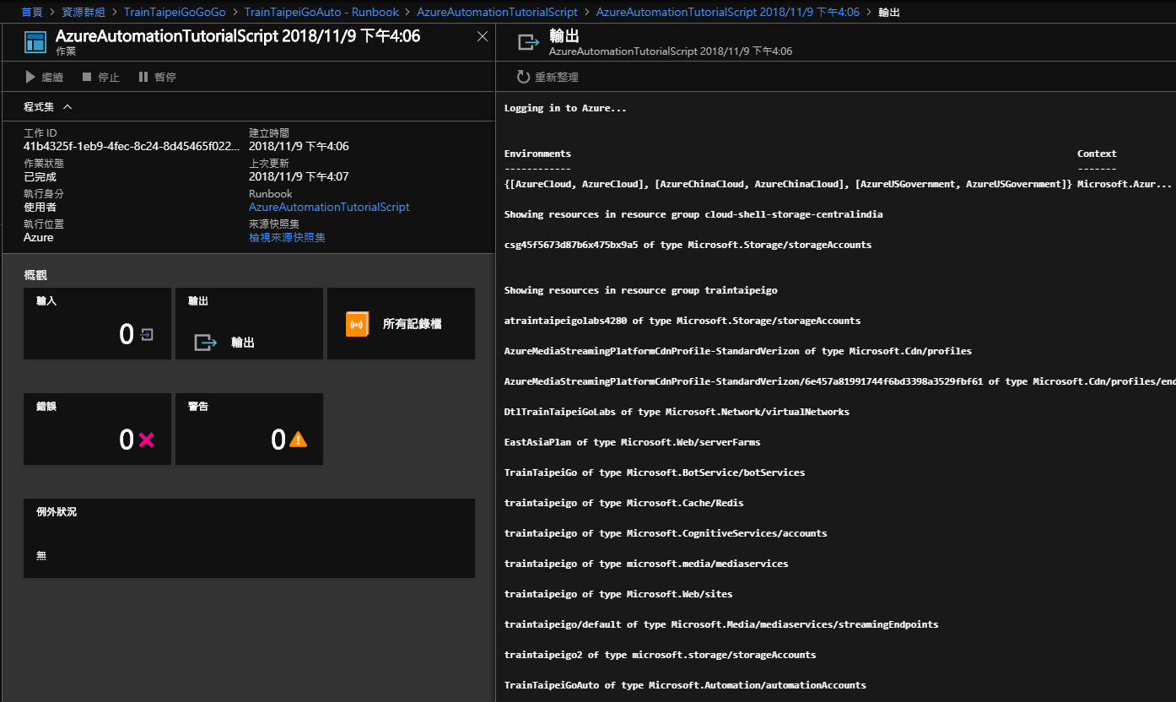The image size is (1176, 702).
Task: Refresh the output with 重新整理
Action: click(x=548, y=77)
